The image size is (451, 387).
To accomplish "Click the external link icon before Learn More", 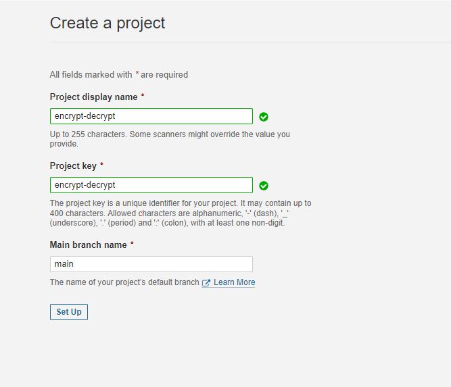I will point(206,283).
